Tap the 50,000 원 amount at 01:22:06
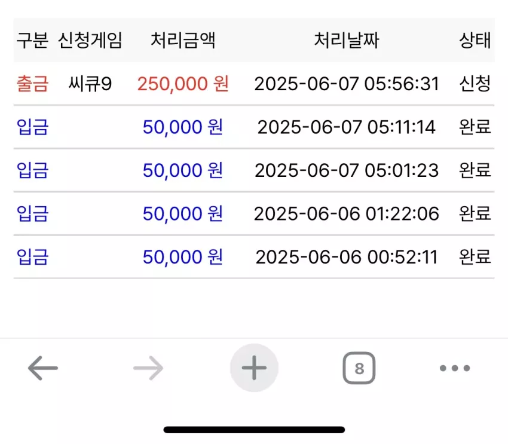 [x=183, y=213]
